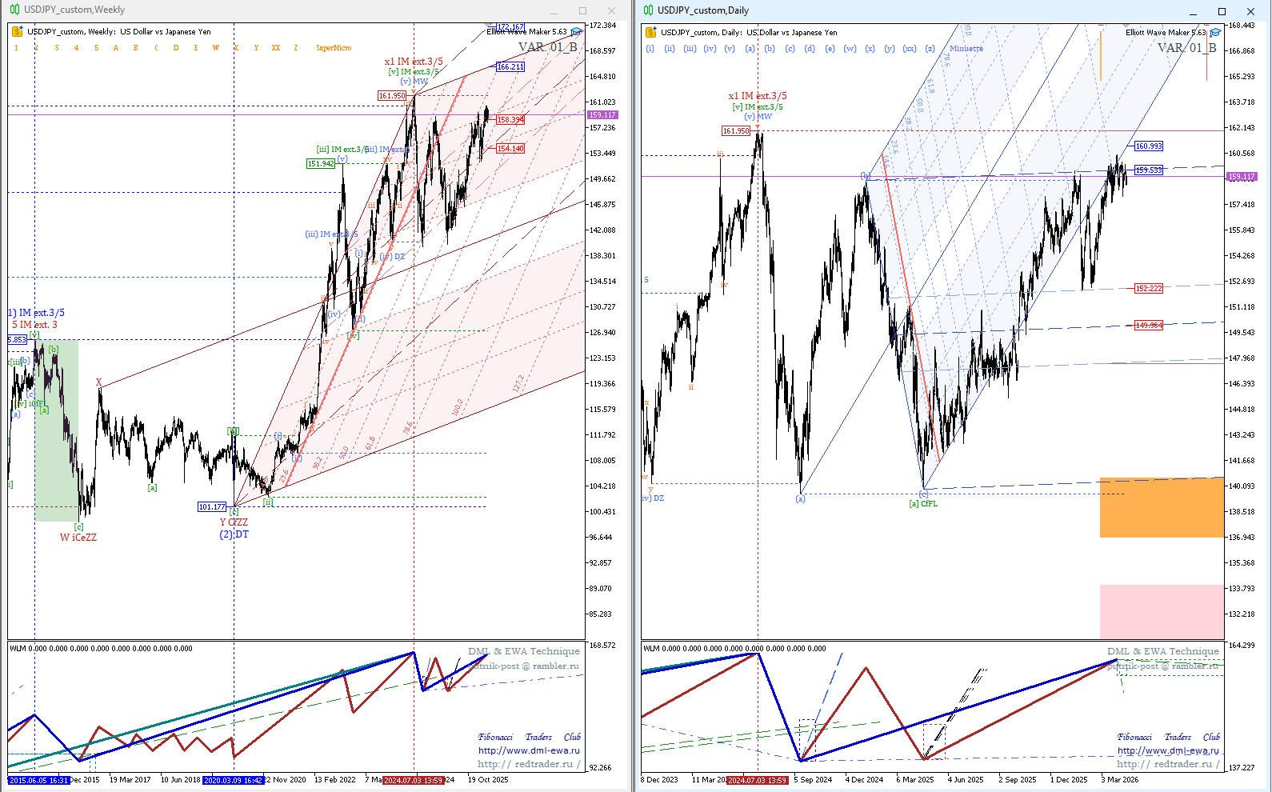
Task: Click the candlestick icon in Weekly window title
Action: coord(14,10)
